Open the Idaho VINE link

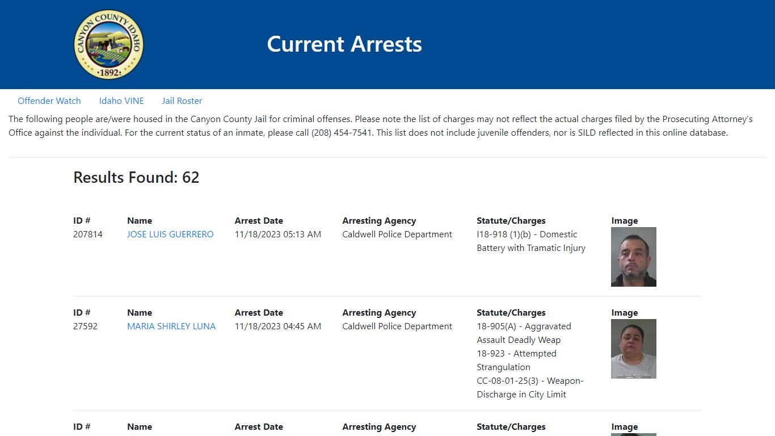tap(121, 101)
